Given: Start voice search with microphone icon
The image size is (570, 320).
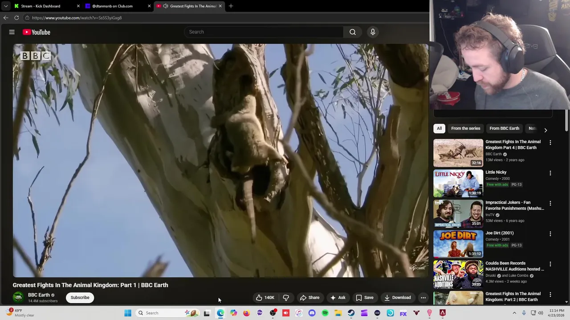Looking at the screenshot, I should click(373, 32).
